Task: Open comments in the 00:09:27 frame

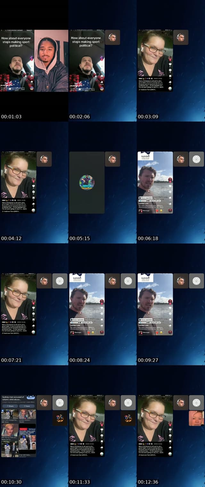Action: pos(170,314)
